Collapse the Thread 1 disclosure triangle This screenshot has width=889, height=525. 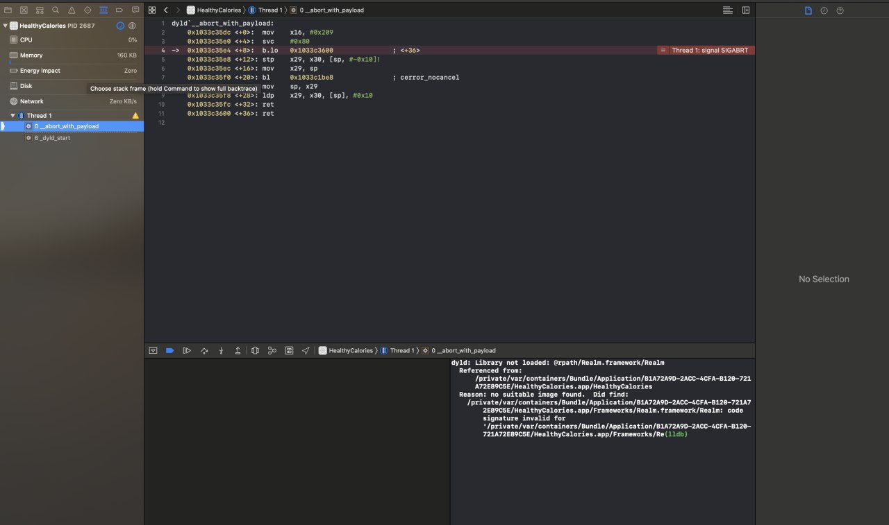(x=13, y=116)
